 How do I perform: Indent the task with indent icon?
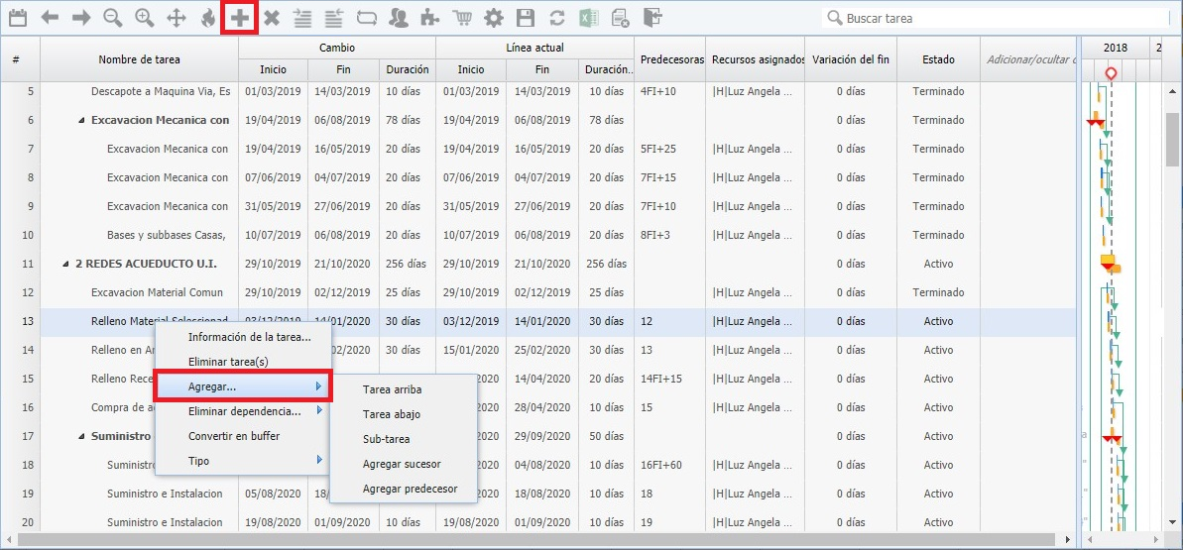click(302, 18)
